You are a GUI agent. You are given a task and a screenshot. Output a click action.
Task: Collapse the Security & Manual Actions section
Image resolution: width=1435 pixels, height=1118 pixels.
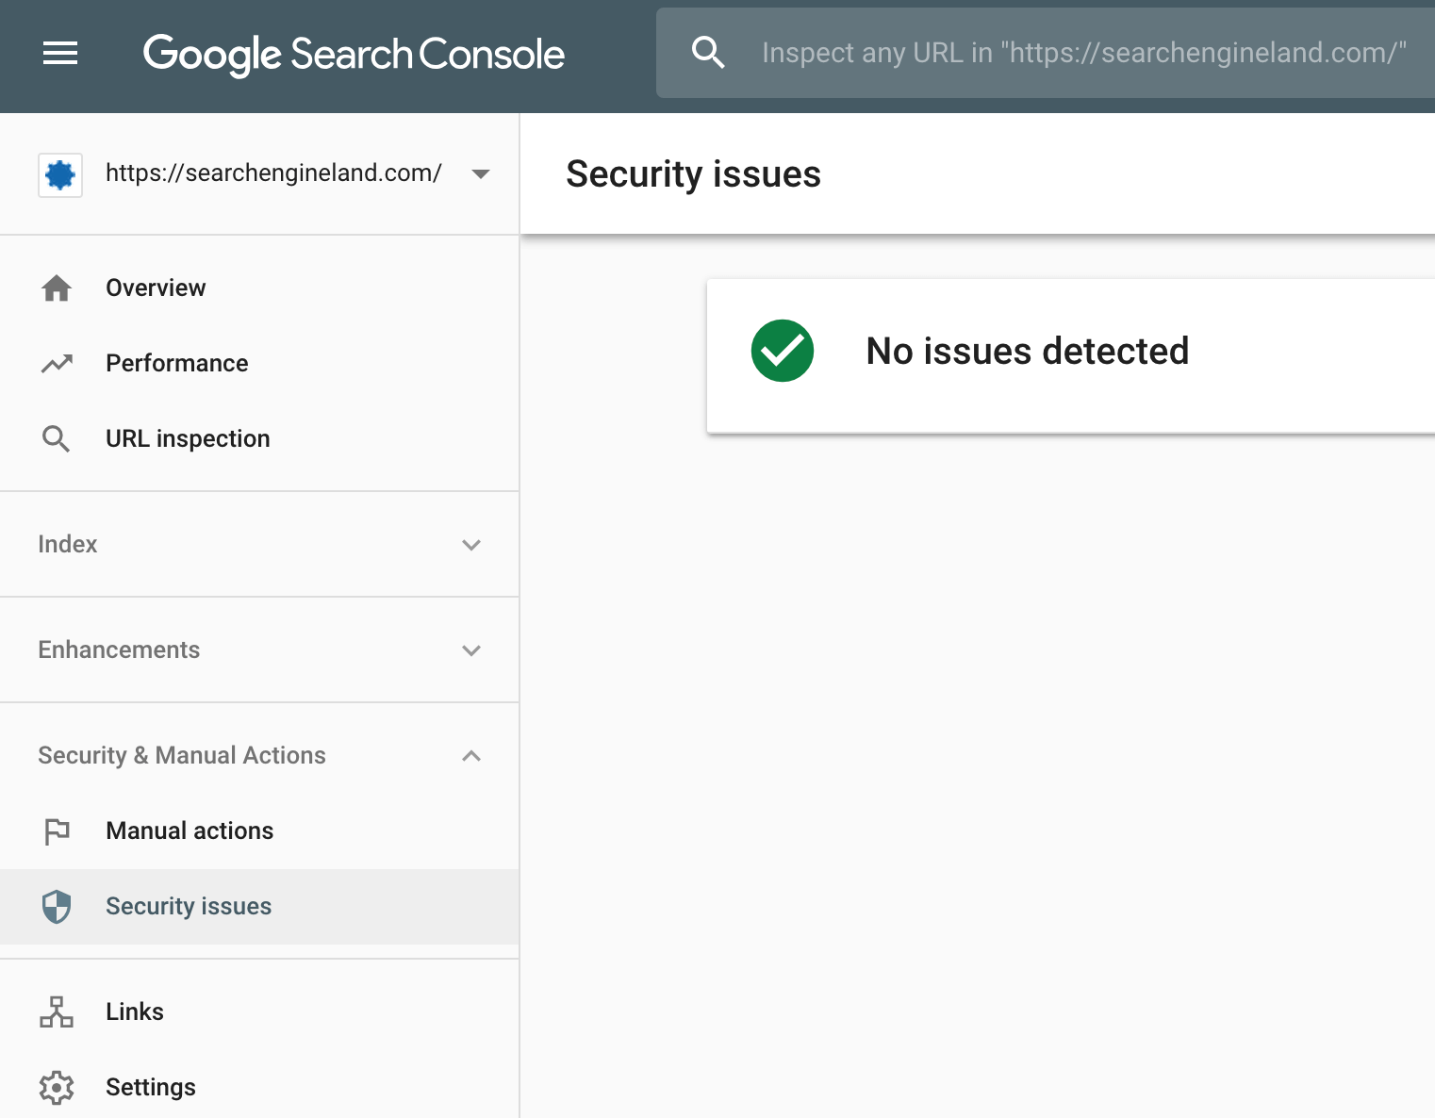(471, 755)
